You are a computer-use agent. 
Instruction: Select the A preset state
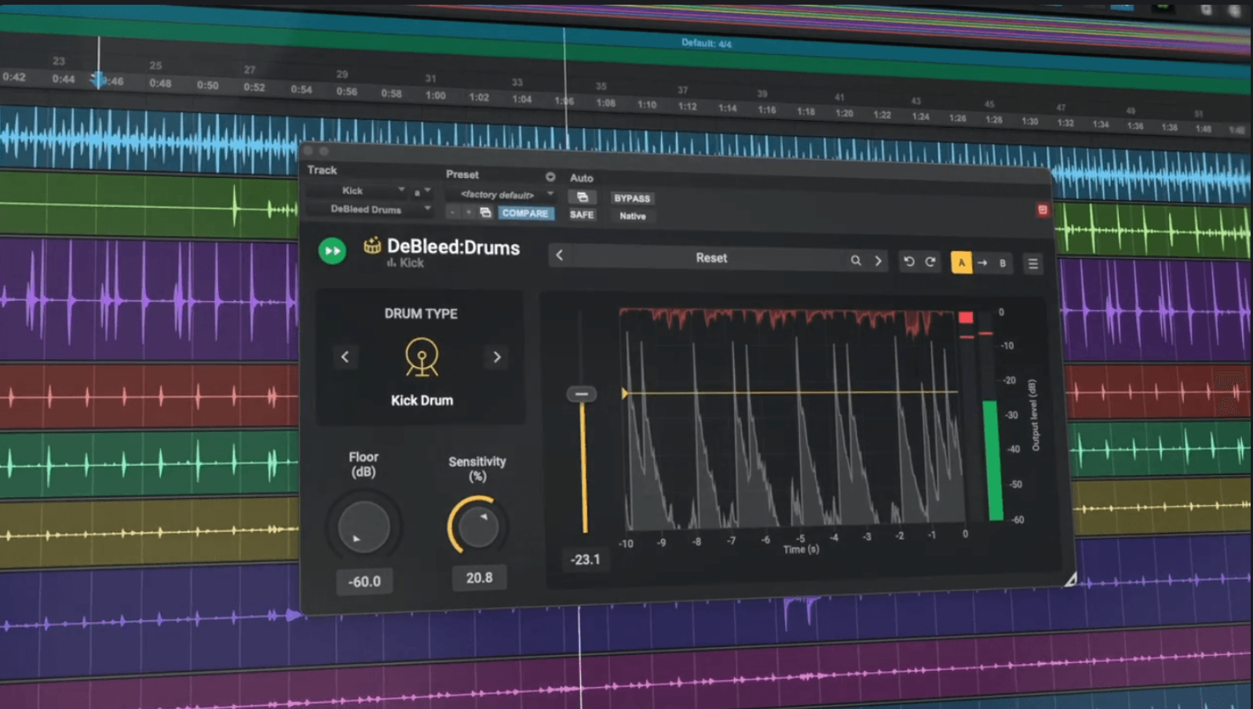961,263
